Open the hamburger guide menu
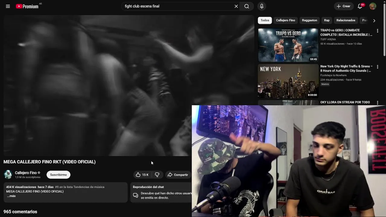386x217 pixels. (8, 6)
